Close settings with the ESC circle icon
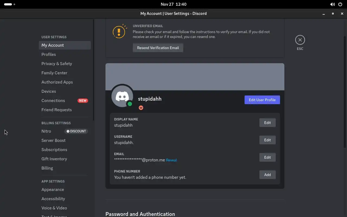This screenshot has height=217, width=347. [300, 40]
